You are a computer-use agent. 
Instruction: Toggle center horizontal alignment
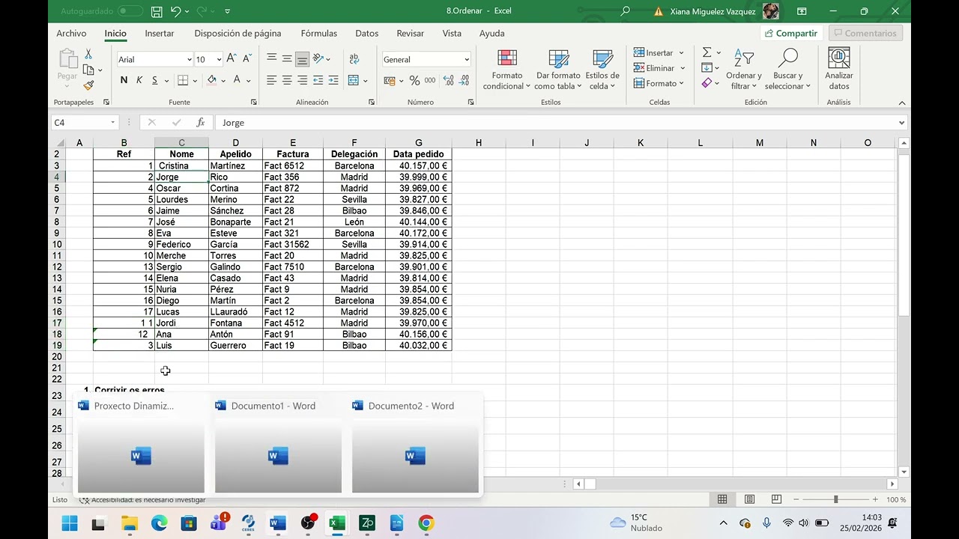[x=287, y=80]
